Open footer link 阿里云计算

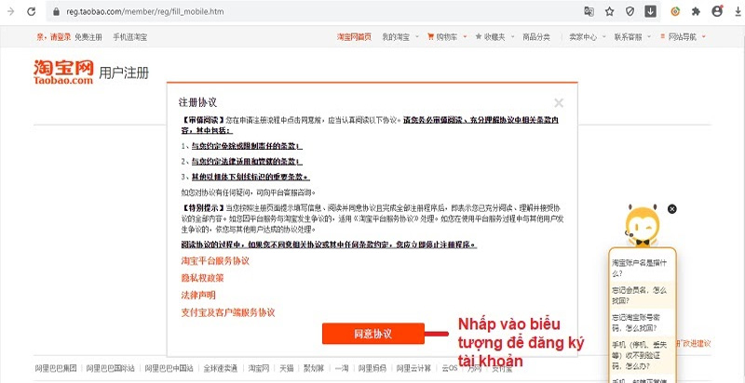tap(413, 368)
